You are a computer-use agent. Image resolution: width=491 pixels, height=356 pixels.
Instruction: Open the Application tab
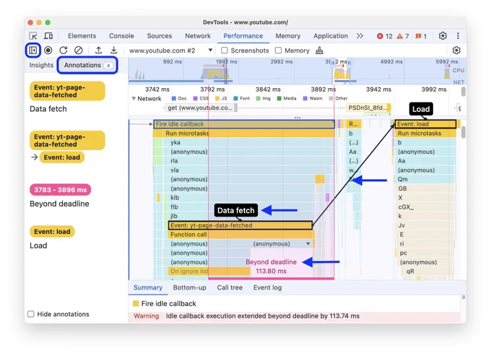pos(331,36)
